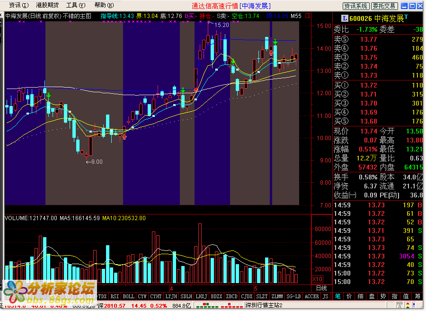Switch to the LYJH indicator tab
Screen dimensions: 426x311
tap(171, 296)
